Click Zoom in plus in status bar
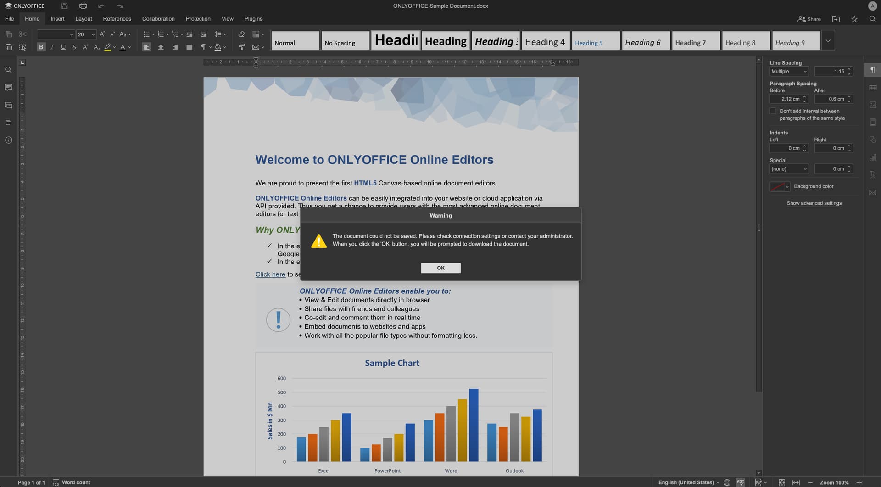 click(859, 482)
